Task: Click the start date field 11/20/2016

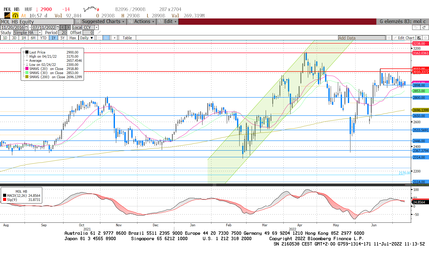Action: (x=13, y=27)
